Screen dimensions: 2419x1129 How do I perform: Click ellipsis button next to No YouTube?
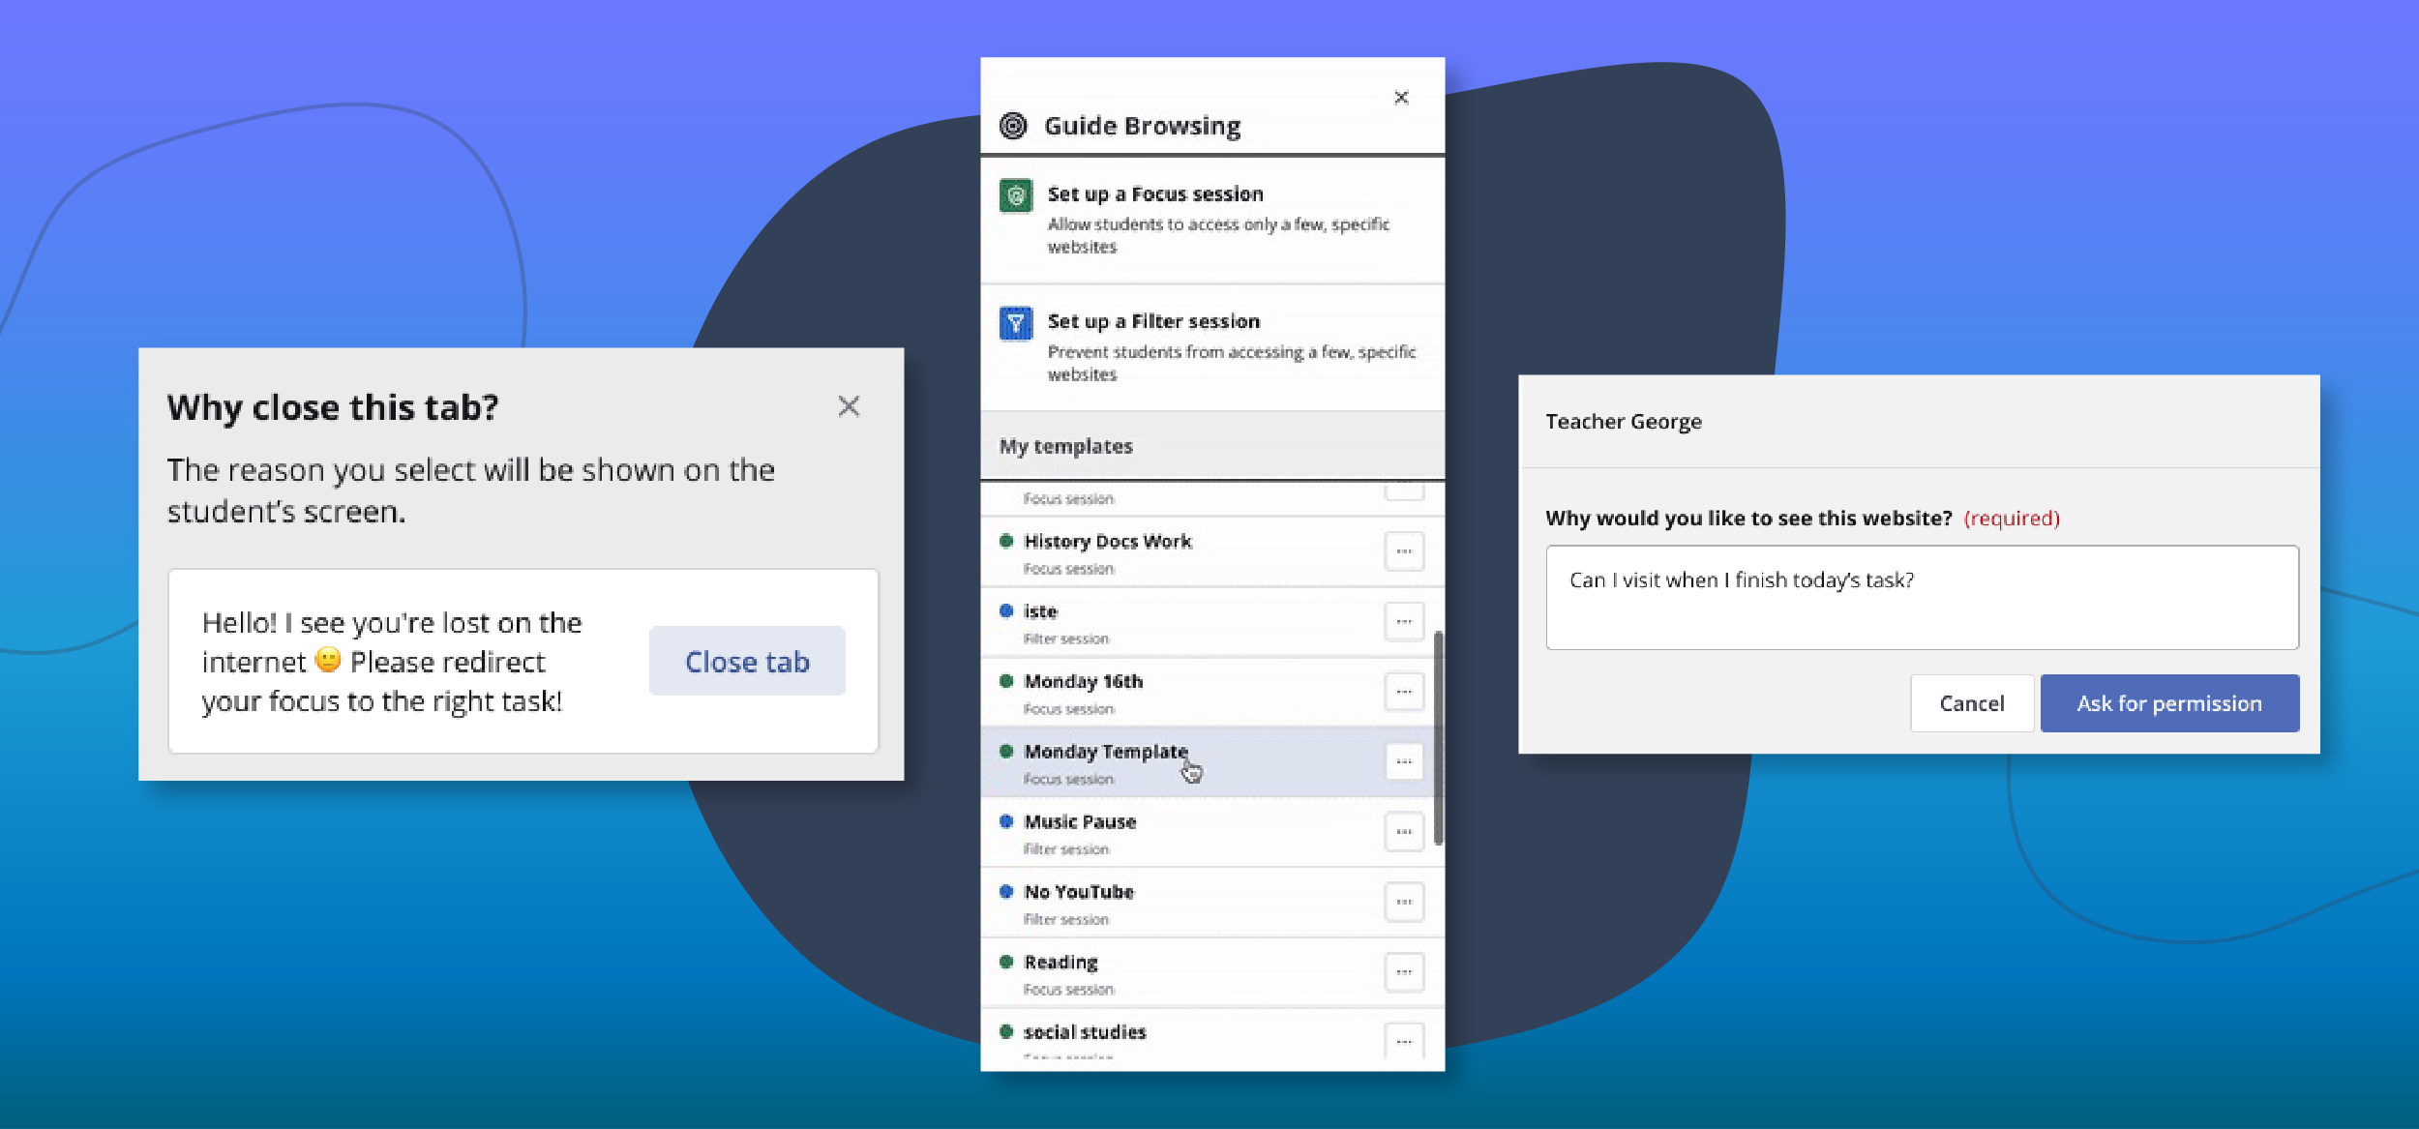tap(1403, 902)
